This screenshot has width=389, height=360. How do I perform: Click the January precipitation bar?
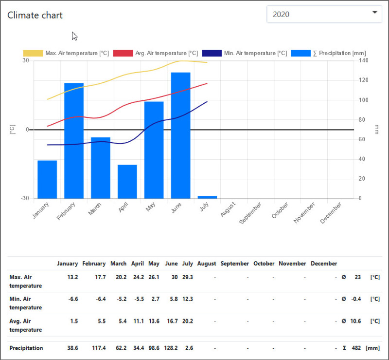(x=47, y=179)
